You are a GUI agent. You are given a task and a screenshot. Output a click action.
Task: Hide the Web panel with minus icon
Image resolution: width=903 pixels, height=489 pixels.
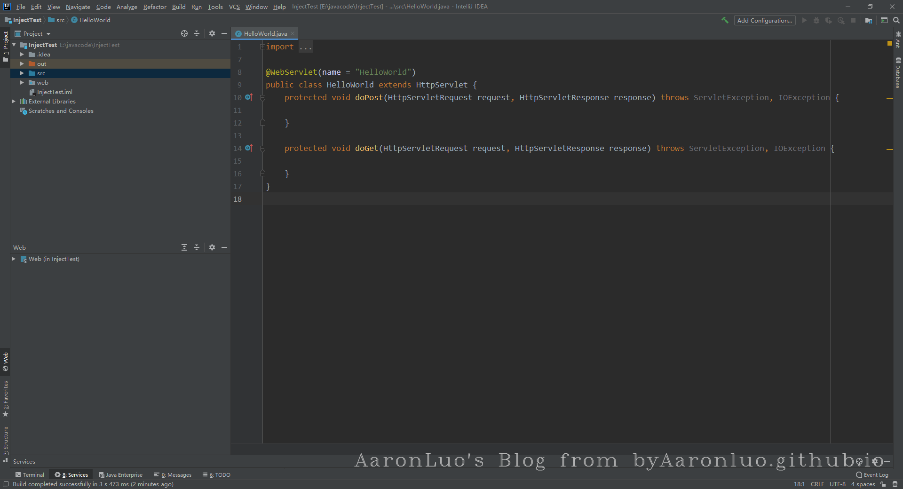tap(224, 247)
